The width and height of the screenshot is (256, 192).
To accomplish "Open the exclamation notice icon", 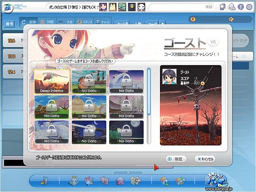I will [x=241, y=7].
